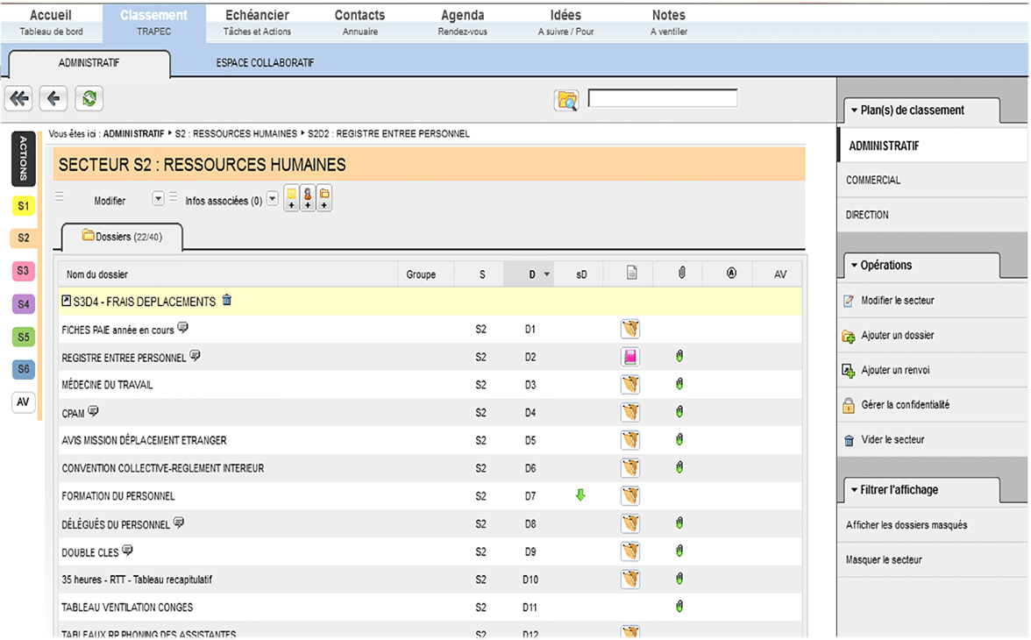
Task: Select the green S5 sector swatch
Action: [24, 337]
